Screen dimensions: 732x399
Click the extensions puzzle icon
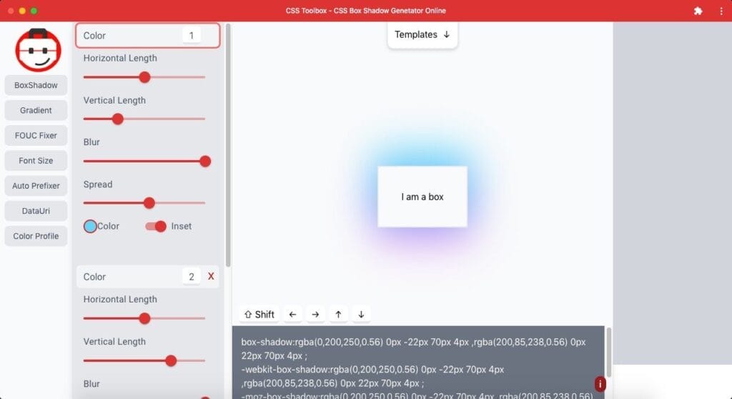pyautogui.click(x=698, y=11)
